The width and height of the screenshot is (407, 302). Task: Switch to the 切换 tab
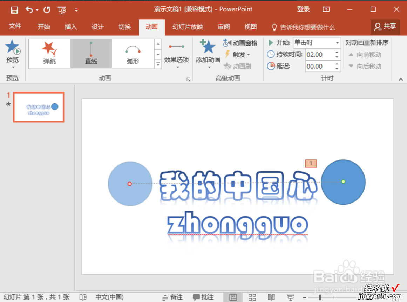point(124,27)
